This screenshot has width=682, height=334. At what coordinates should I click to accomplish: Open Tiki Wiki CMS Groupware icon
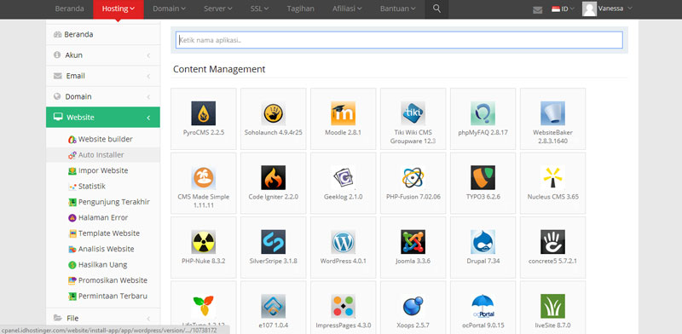pyautogui.click(x=413, y=113)
